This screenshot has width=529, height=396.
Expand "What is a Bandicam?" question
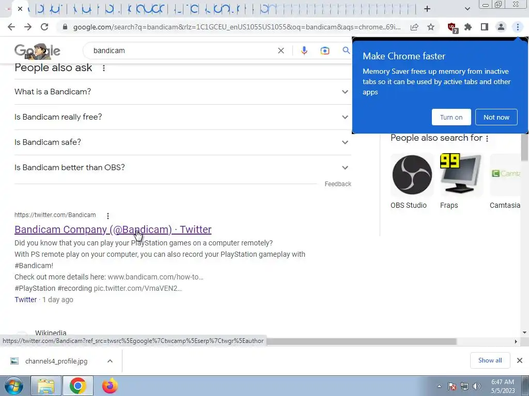182,92
